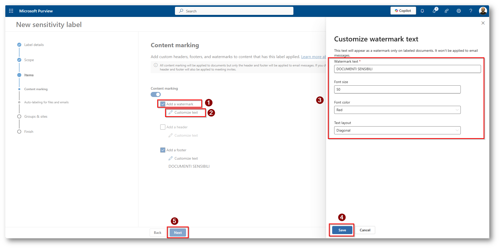Viewport: 500px width, 249px height.
Task: Click the Customize watermark text heading
Action: (x=376, y=39)
